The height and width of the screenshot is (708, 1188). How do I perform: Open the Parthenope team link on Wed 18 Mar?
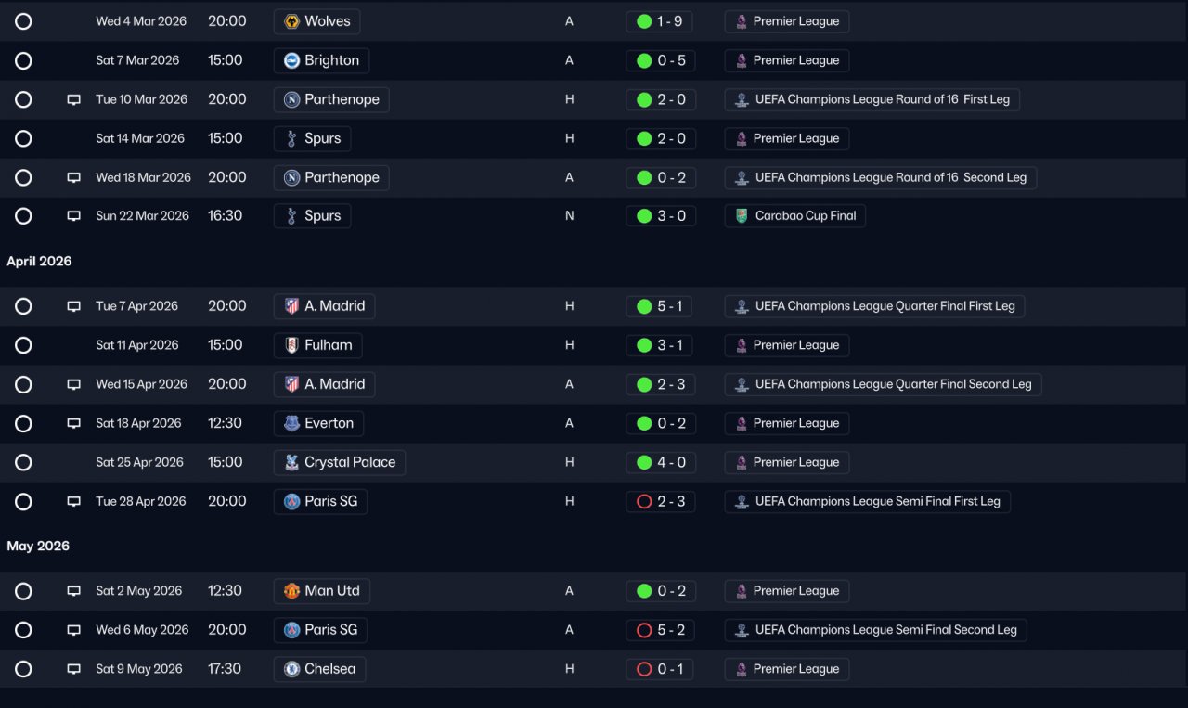(331, 177)
